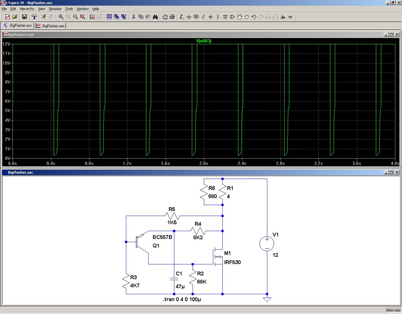Select the Place Ground tool
Screen dimensions: 402x314
pos(189,17)
